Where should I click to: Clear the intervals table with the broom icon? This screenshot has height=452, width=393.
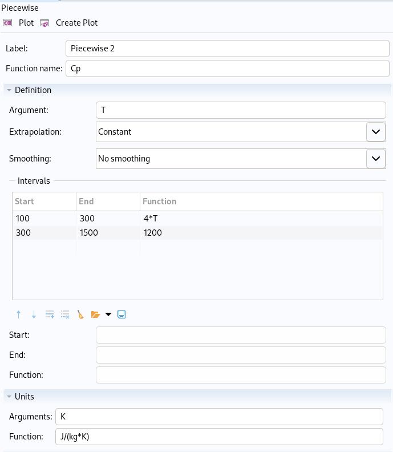pos(80,314)
